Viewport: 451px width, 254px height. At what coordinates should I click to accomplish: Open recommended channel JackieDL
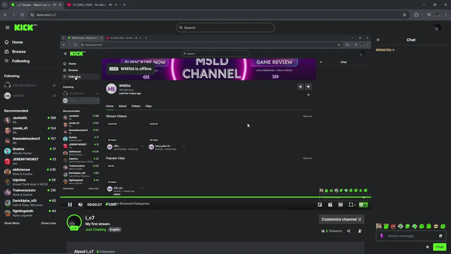30,120
